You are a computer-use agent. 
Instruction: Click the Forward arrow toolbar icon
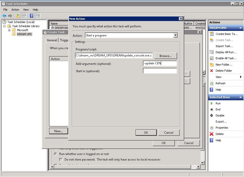(x=10, y=16)
